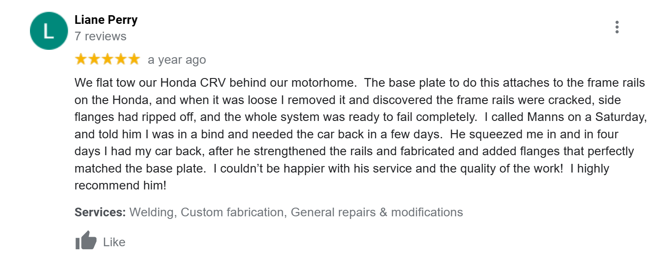Click the fourth rating star
658x264 pixels.
[120, 59]
